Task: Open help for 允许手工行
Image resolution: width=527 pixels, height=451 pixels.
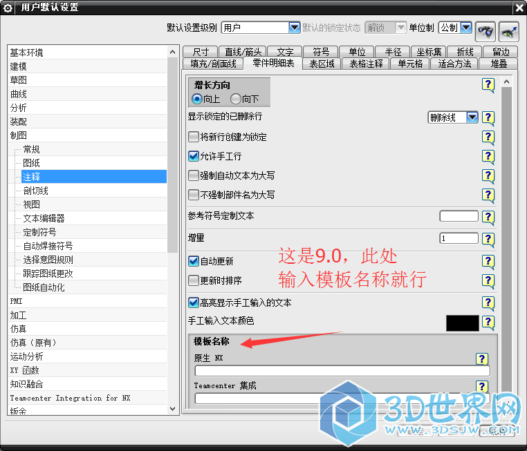Action: 488,157
